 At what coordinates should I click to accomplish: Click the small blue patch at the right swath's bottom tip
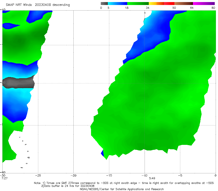tap(102, 153)
